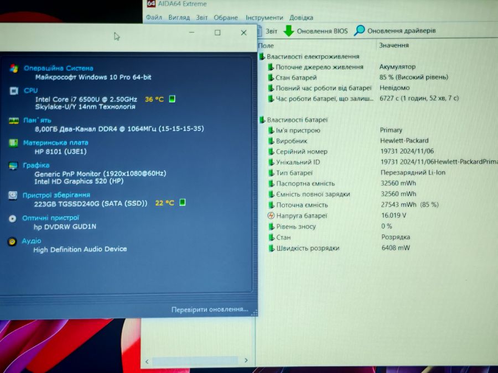This screenshot has height=373, width=498.
Task: Maximize the front system info window
Action: (x=217, y=33)
